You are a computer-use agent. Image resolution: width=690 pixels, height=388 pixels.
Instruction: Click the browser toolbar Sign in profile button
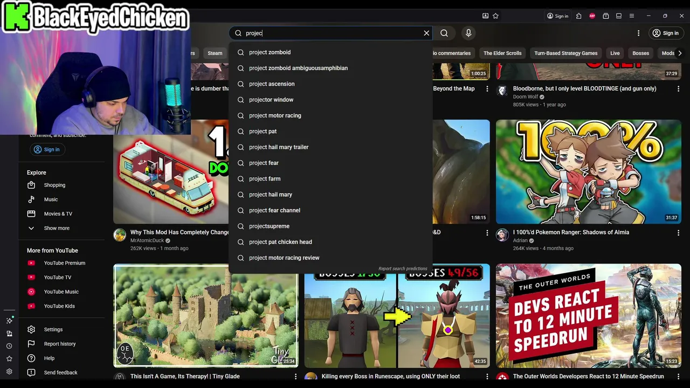[x=558, y=16]
